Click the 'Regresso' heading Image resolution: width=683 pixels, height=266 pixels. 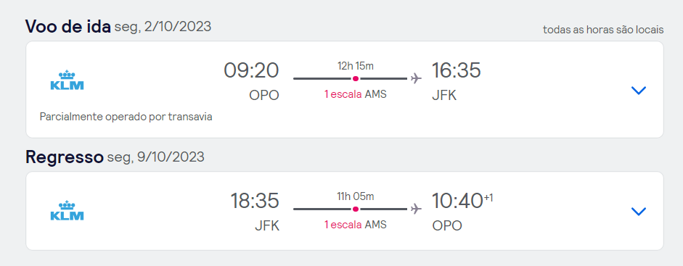(x=65, y=157)
